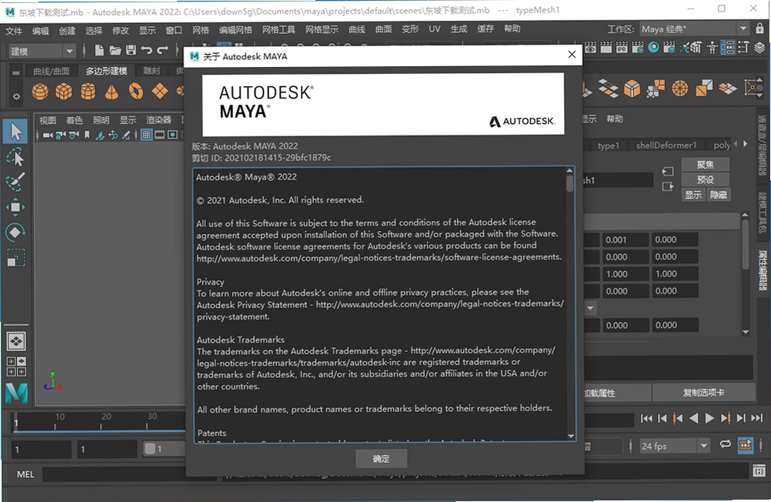Click the Open Scene folder icon
This screenshot has height=502, width=771.
pyautogui.click(x=115, y=50)
